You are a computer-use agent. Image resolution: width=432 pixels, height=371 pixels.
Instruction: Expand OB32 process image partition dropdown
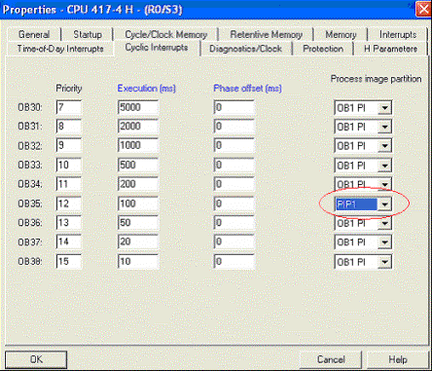pyautogui.click(x=384, y=146)
